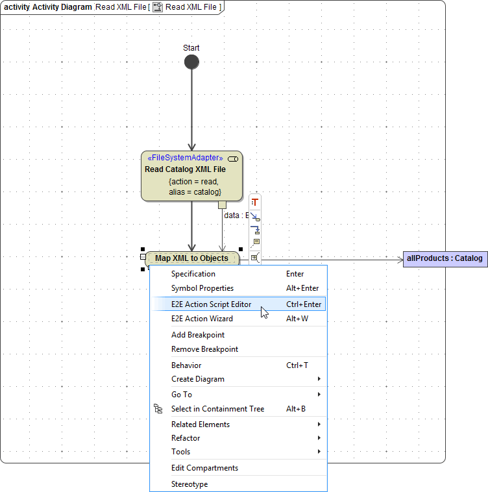The image size is (488, 492).
Task: Click the Select in Containment Tree icon
Action: [158, 409]
